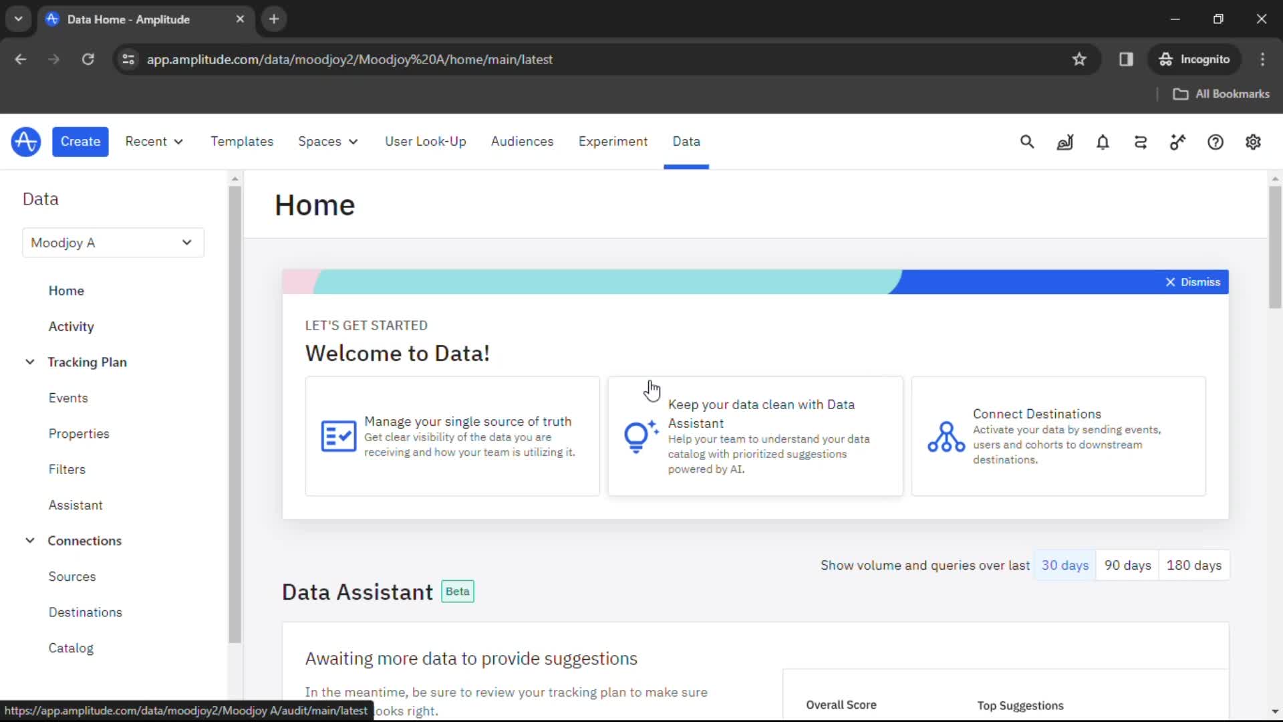
Task: Dismiss the welcome banner
Action: [x=1193, y=281]
